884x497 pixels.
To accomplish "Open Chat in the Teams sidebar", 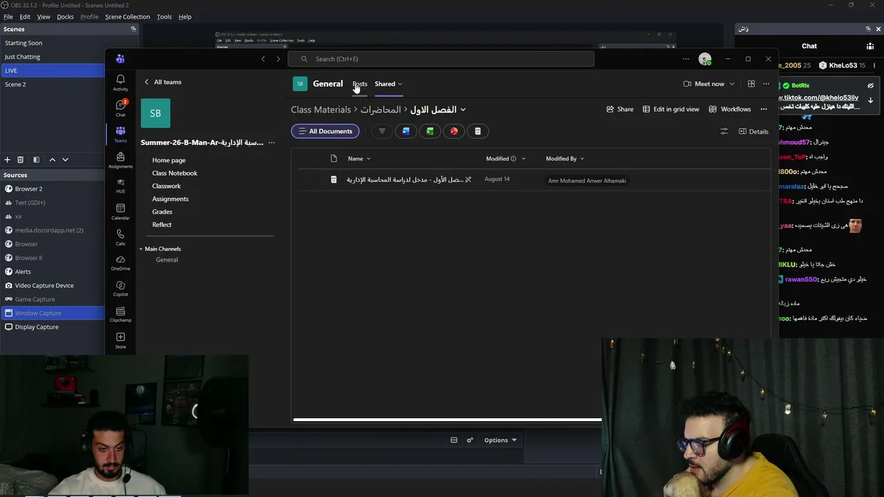I will point(120,108).
